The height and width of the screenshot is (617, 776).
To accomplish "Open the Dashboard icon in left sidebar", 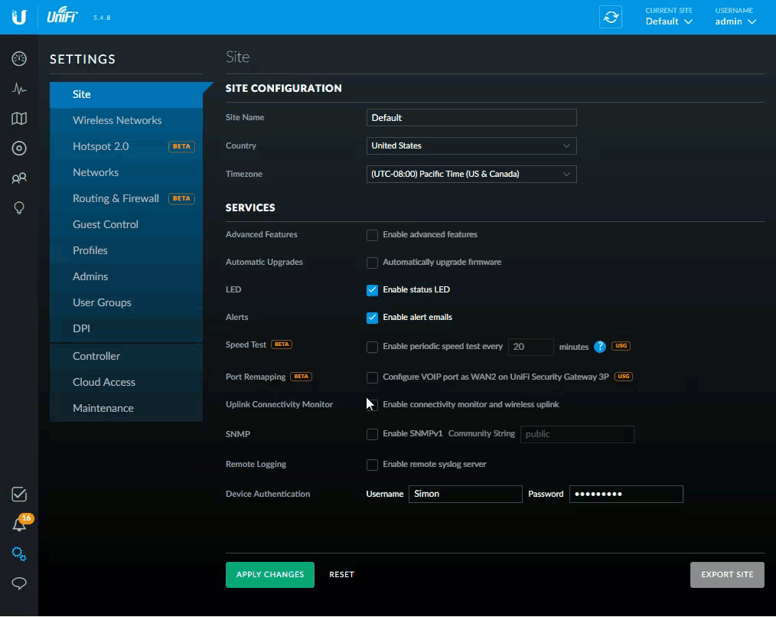I will tap(19, 59).
